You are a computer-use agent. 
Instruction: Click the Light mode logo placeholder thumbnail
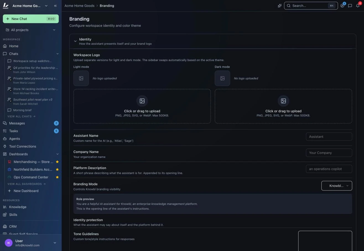point(81,78)
